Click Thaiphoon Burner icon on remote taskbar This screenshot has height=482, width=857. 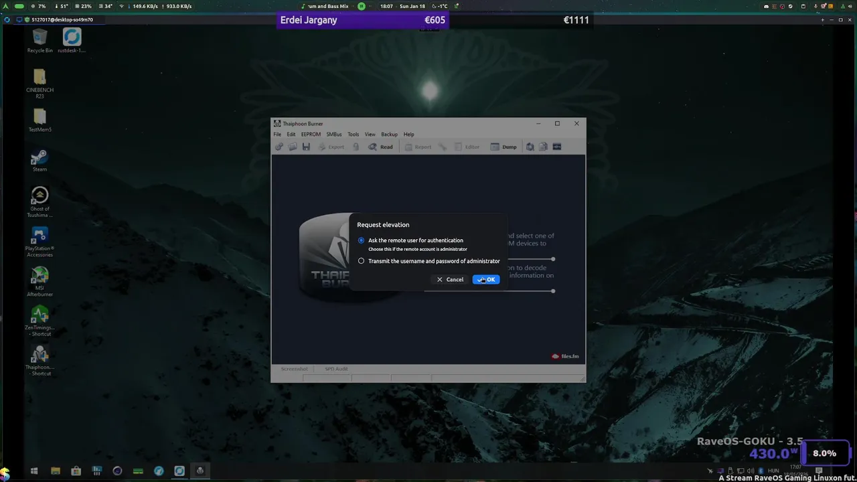click(200, 471)
